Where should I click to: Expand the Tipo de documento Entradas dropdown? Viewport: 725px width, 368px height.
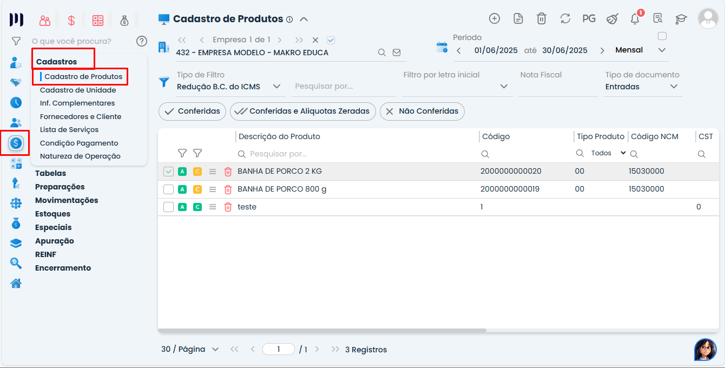tap(643, 87)
